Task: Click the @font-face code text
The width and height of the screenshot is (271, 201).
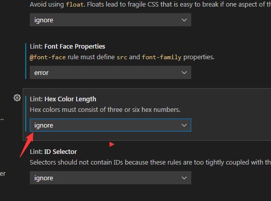Action: pos(48,57)
